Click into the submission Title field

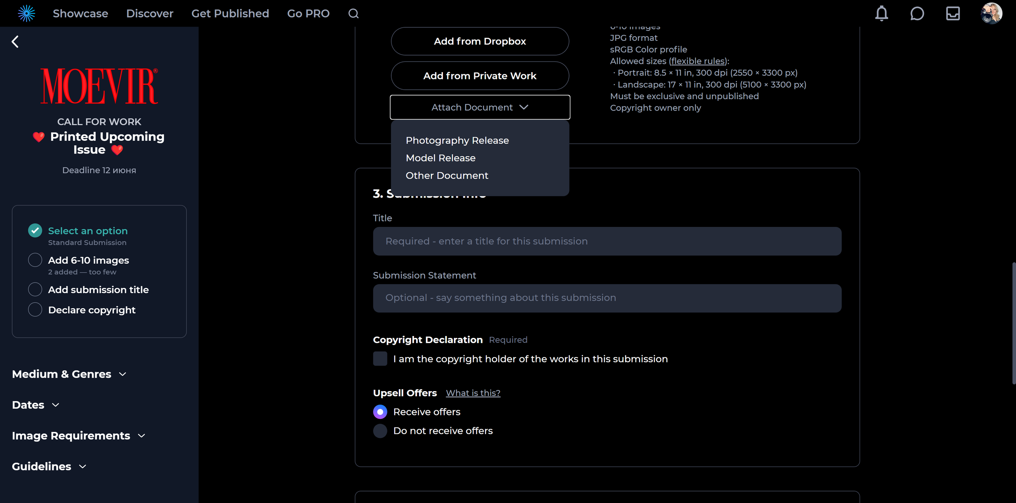click(x=607, y=241)
